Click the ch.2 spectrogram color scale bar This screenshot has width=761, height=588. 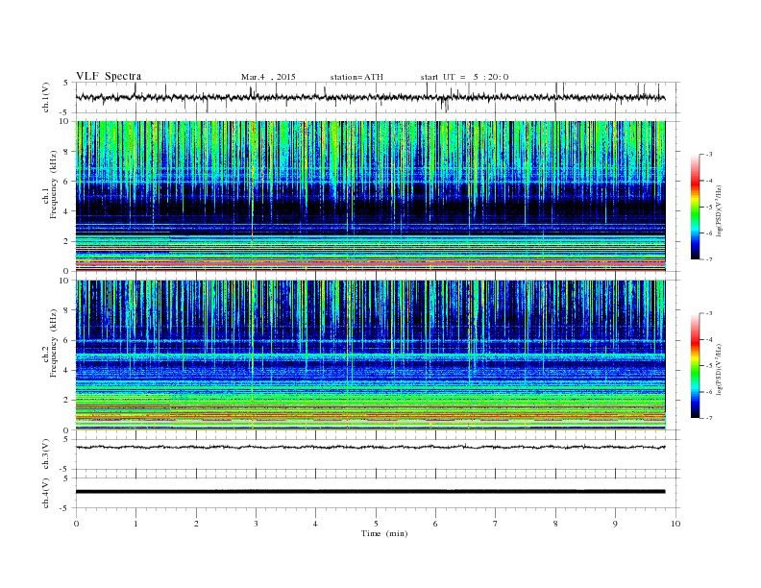(x=695, y=365)
